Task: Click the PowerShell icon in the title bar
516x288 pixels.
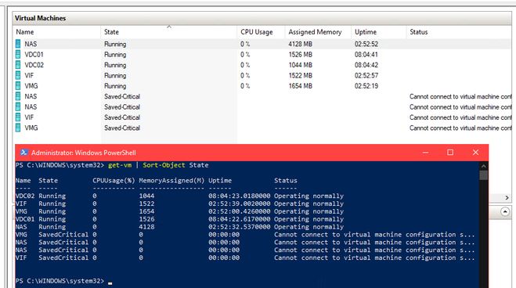Action: [23, 153]
